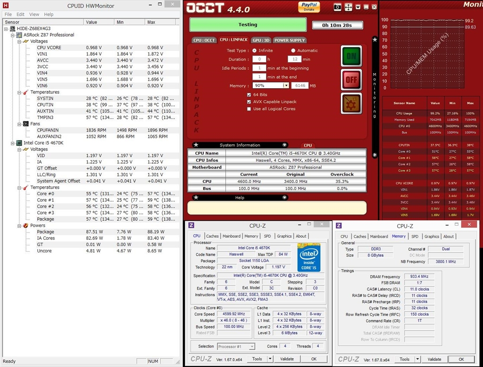Toggle AVX Capable Linpack checkbox
483x367 pixels.
249,102
